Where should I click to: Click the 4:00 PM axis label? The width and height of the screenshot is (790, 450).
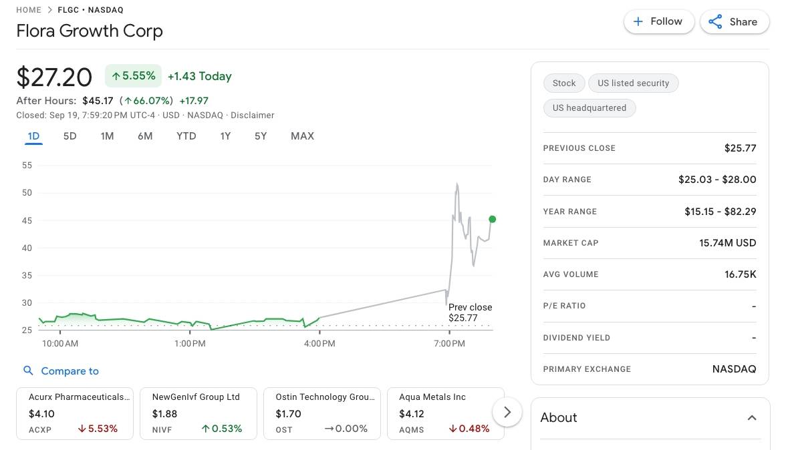(319, 343)
